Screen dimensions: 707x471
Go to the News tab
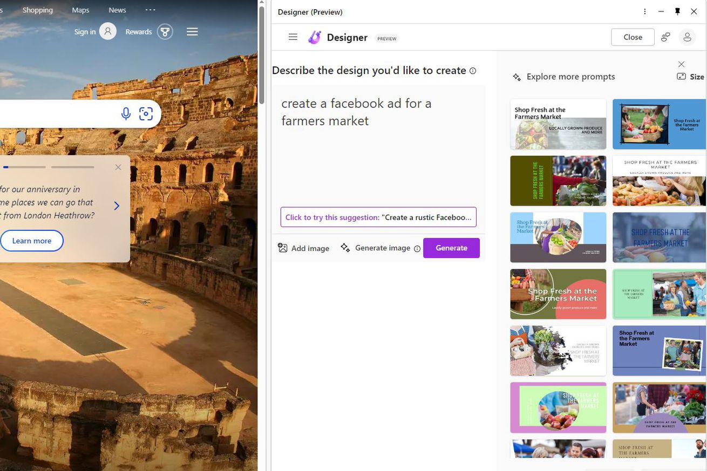tap(117, 10)
